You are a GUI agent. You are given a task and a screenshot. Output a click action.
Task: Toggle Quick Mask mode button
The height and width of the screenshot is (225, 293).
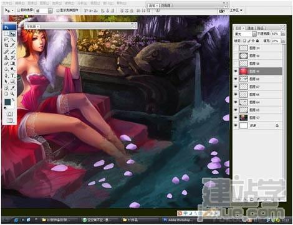[x=9, y=114]
